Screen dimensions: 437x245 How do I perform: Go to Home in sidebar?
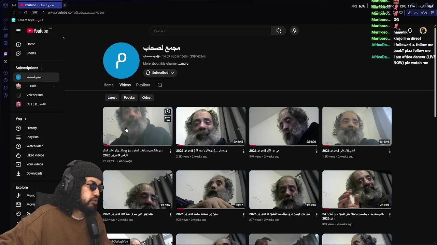click(36, 44)
